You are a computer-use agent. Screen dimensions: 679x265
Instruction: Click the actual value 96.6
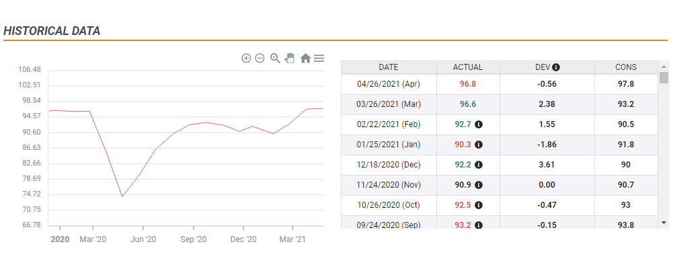click(x=468, y=104)
